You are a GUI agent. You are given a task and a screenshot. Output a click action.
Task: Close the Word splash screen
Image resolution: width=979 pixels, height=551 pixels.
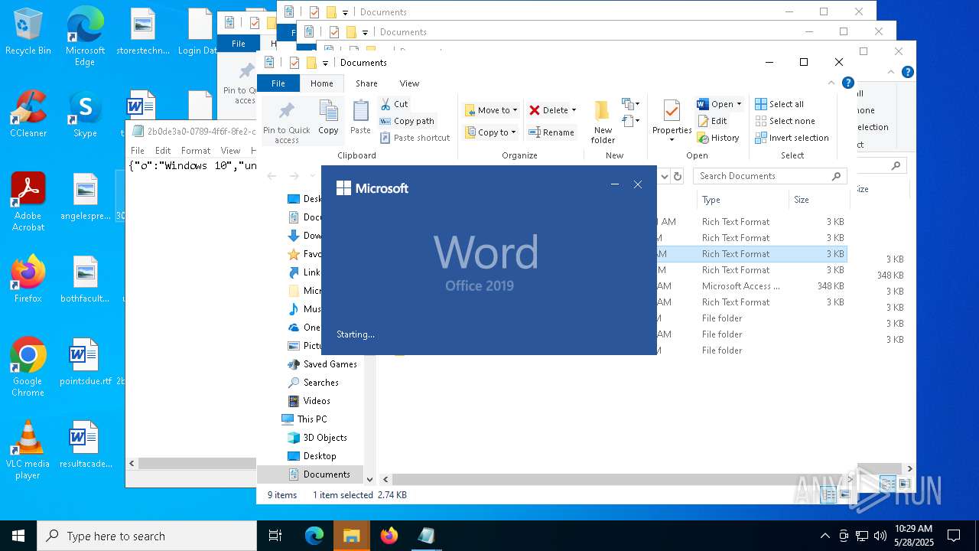click(x=638, y=184)
